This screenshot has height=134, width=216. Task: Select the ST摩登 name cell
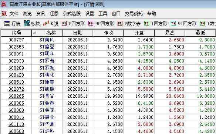coord(47,47)
